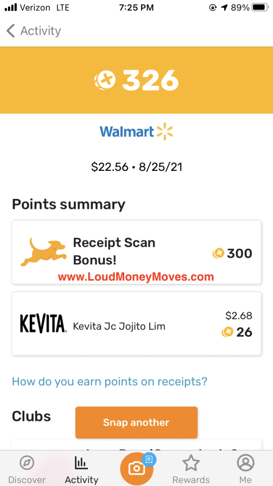
Task: Tap the Activity back label text
Action: click(x=41, y=31)
